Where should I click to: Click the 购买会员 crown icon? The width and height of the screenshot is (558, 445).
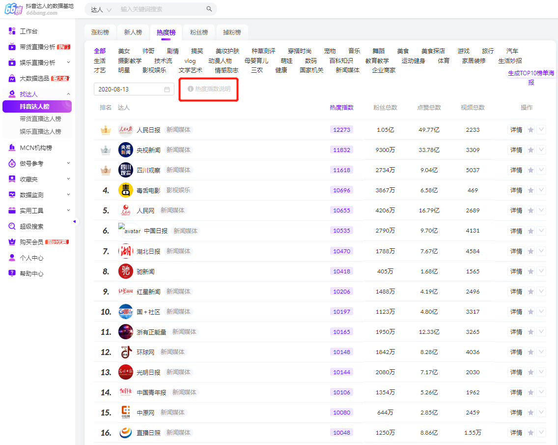(12, 242)
